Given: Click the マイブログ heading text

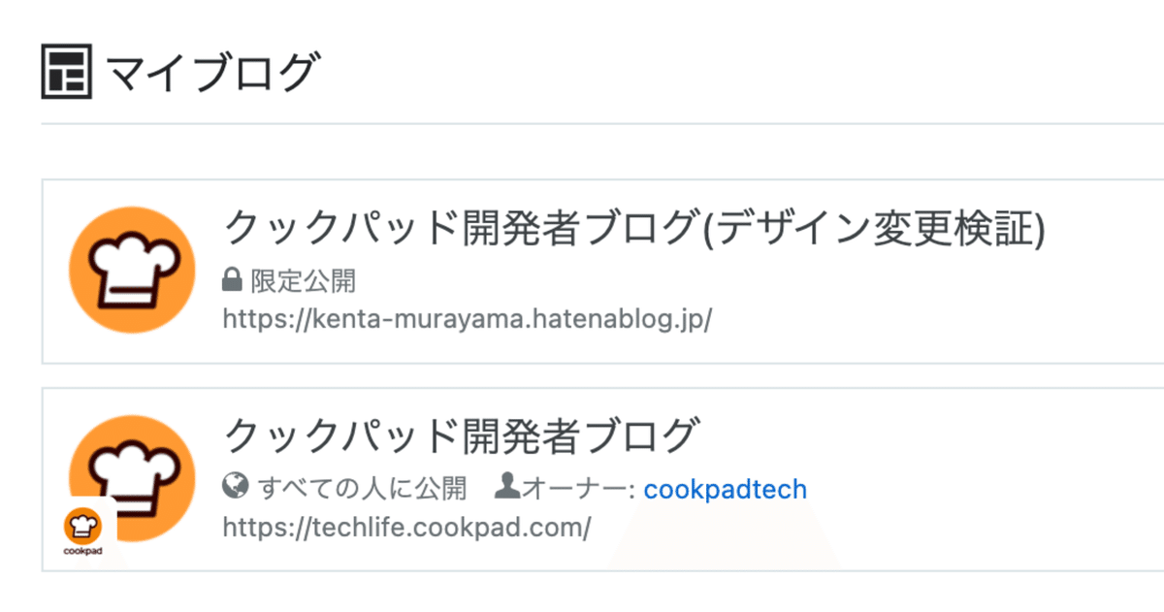Looking at the screenshot, I should (x=210, y=73).
